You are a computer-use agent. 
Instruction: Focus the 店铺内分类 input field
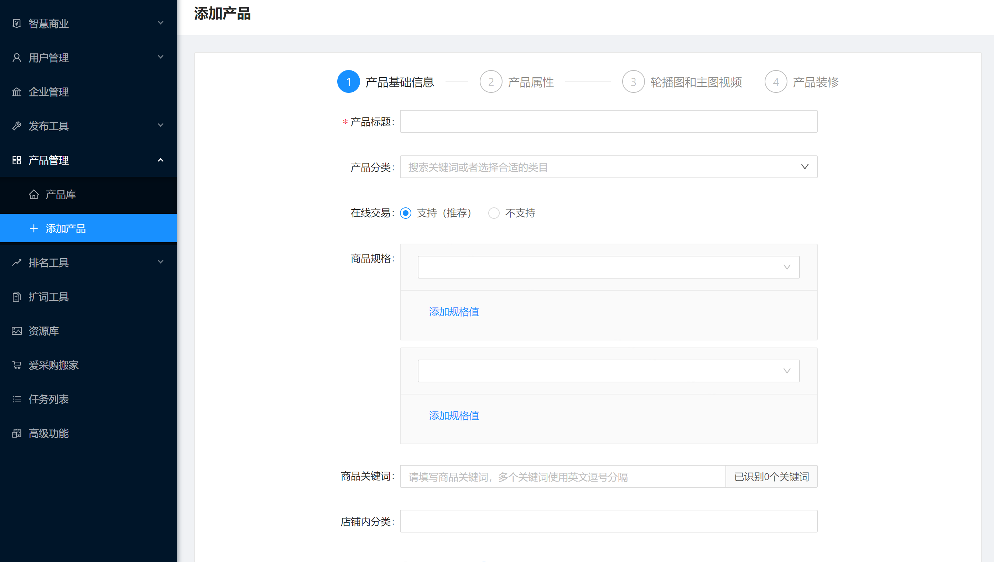[x=609, y=521]
